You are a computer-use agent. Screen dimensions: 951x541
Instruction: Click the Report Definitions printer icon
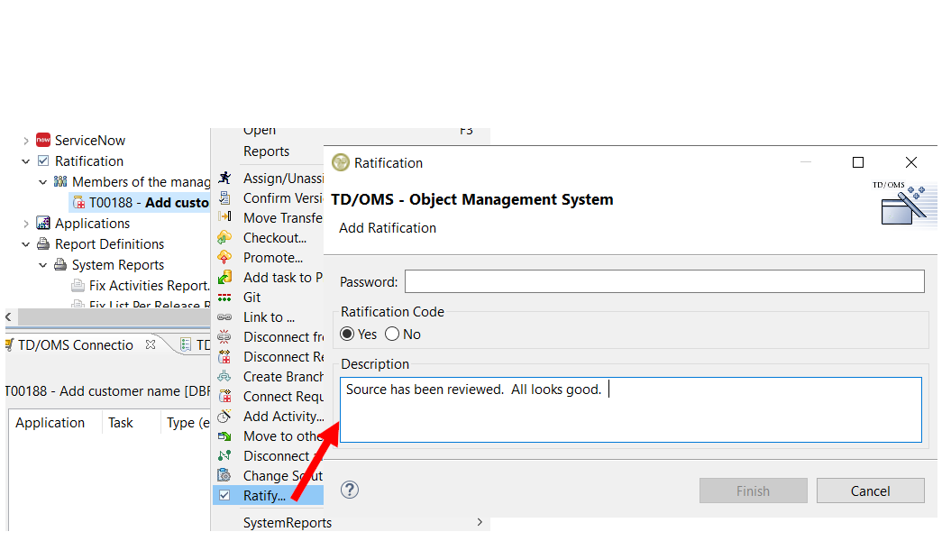(x=43, y=243)
